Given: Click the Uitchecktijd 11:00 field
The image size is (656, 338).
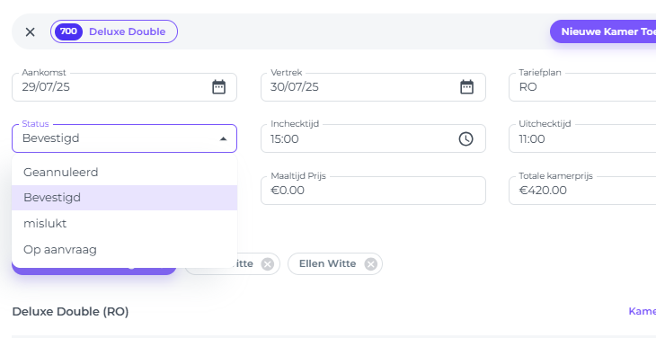Looking at the screenshot, I should click(x=582, y=138).
